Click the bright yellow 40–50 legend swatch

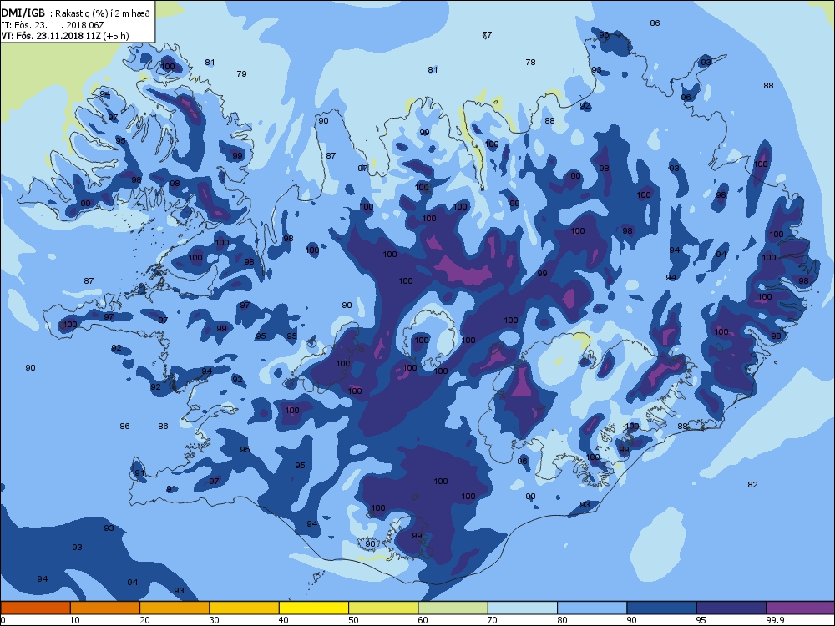click(x=314, y=608)
